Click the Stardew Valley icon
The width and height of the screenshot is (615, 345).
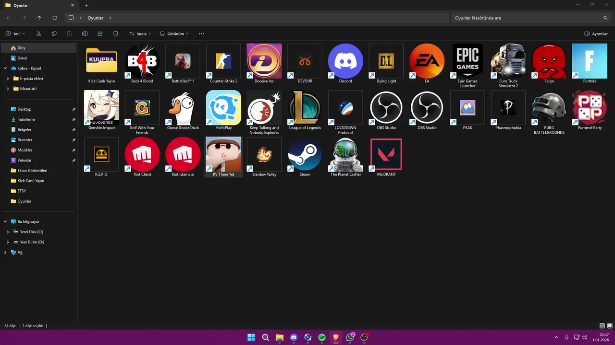(264, 154)
